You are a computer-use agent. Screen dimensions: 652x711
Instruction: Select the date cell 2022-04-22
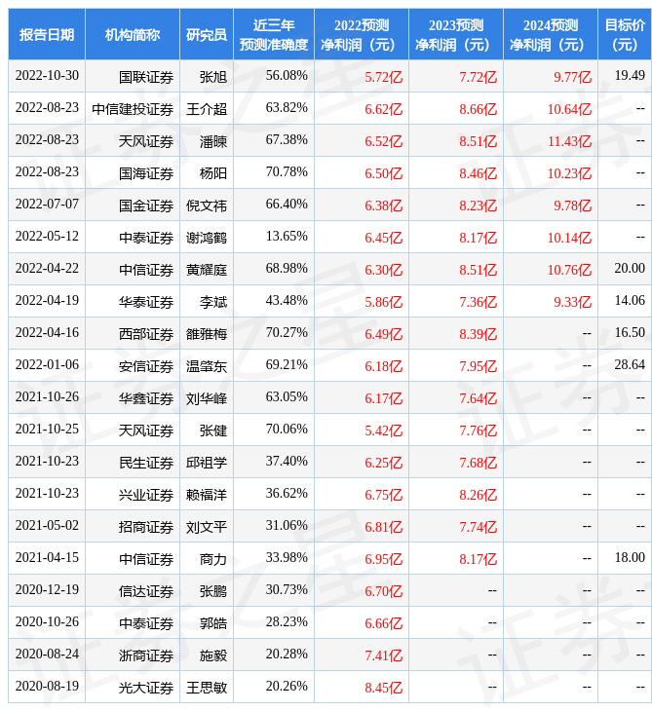click(x=47, y=269)
